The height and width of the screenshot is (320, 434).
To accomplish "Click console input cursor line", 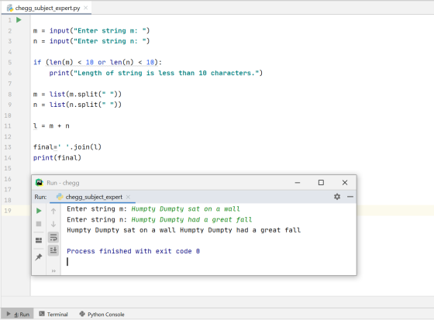I will 67,262.
